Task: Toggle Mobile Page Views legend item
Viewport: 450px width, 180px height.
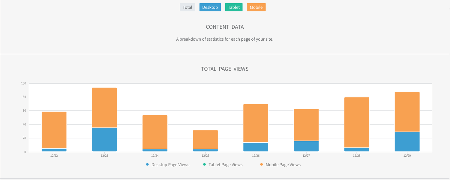Action: pyautogui.click(x=280, y=164)
